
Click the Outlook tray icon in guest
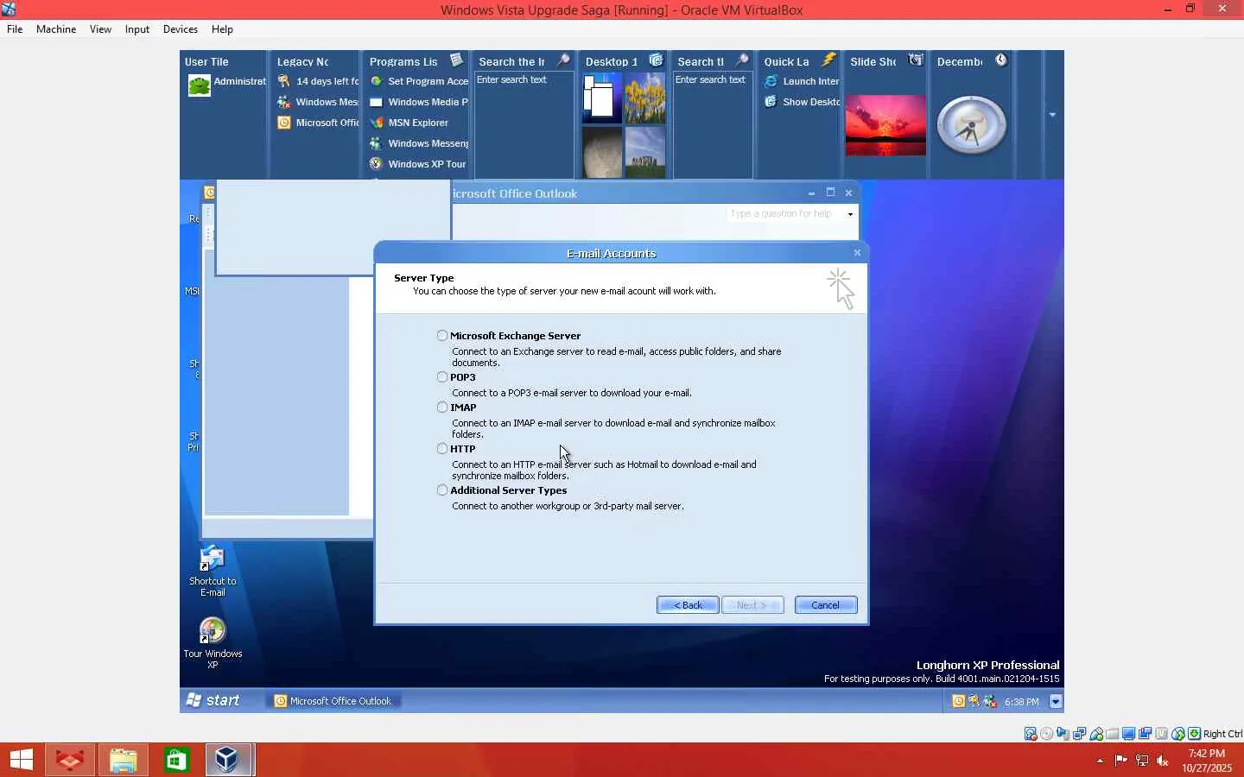point(958,701)
